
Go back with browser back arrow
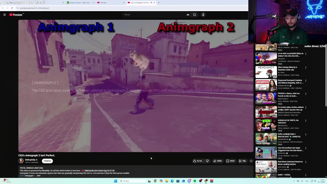[x=3, y=8]
